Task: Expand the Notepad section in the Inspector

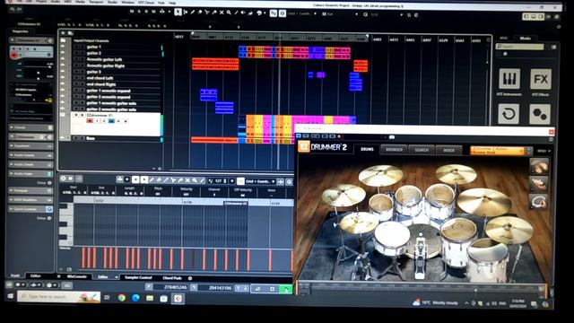Action: [30, 191]
